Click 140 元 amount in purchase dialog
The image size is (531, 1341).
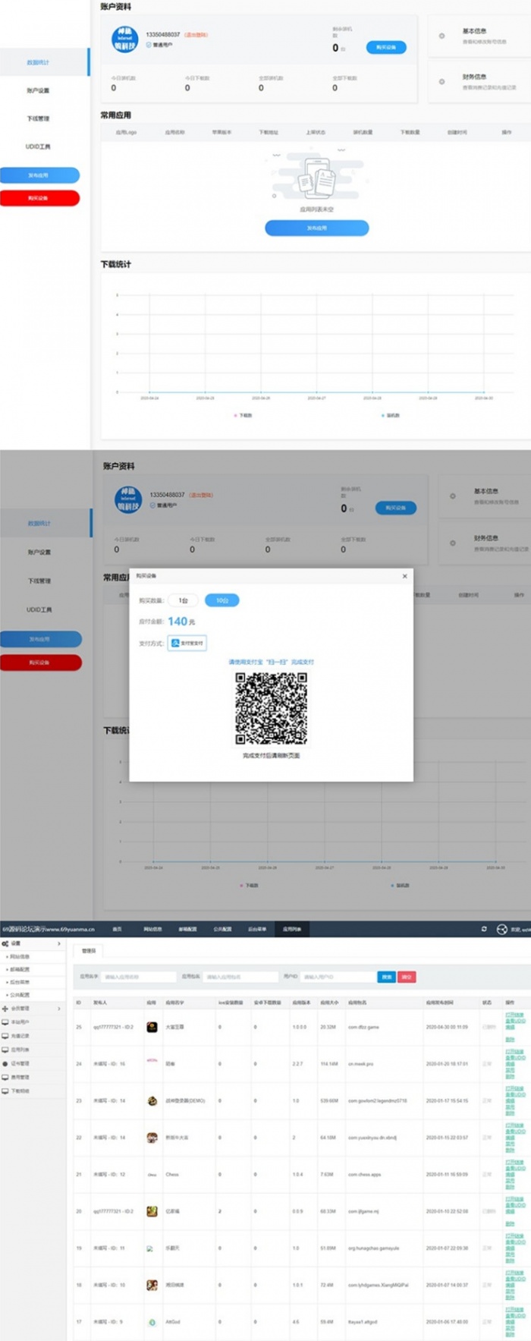click(181, 622)
